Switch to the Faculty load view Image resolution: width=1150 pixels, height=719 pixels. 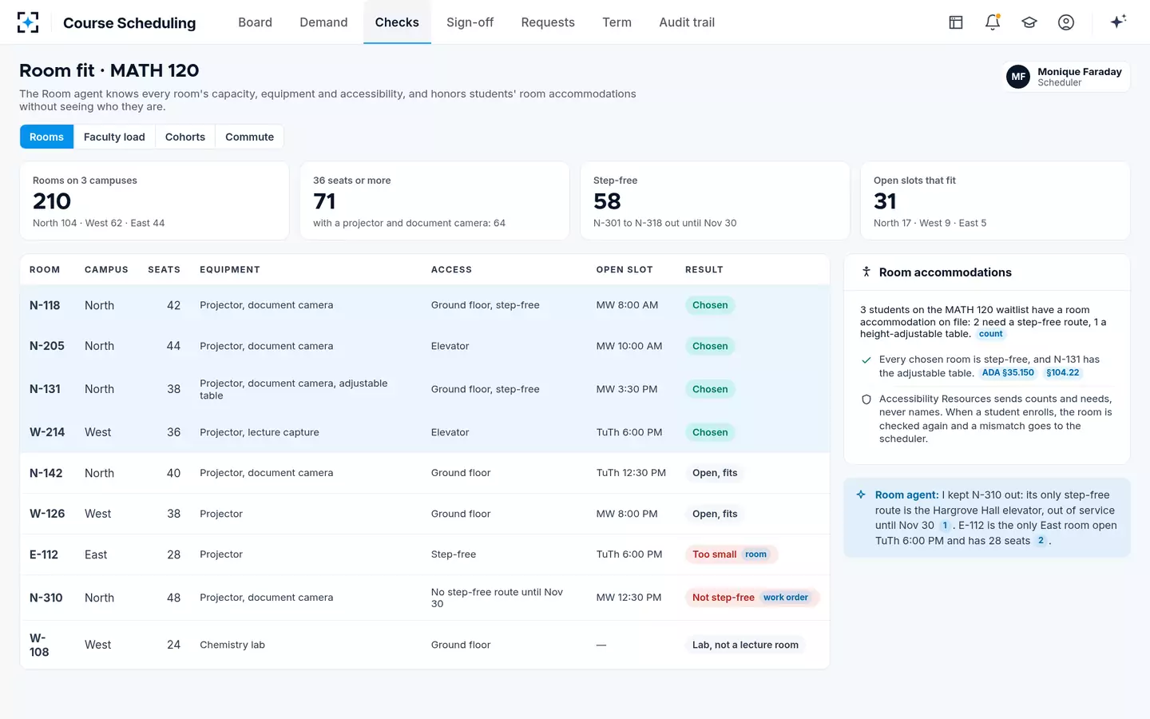tap(114, 137)
